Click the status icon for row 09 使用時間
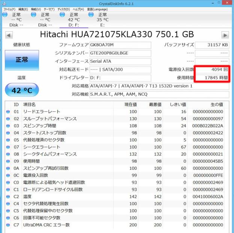 [8, 161]
